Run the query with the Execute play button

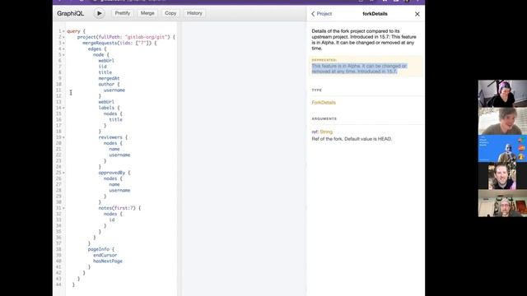point(99,13)
